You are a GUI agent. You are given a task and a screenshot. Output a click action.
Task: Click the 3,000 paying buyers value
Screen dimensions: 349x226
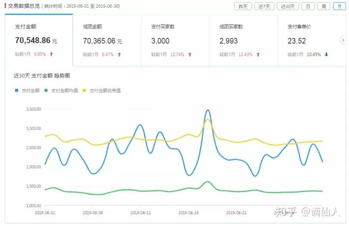[x=160, y=41]
